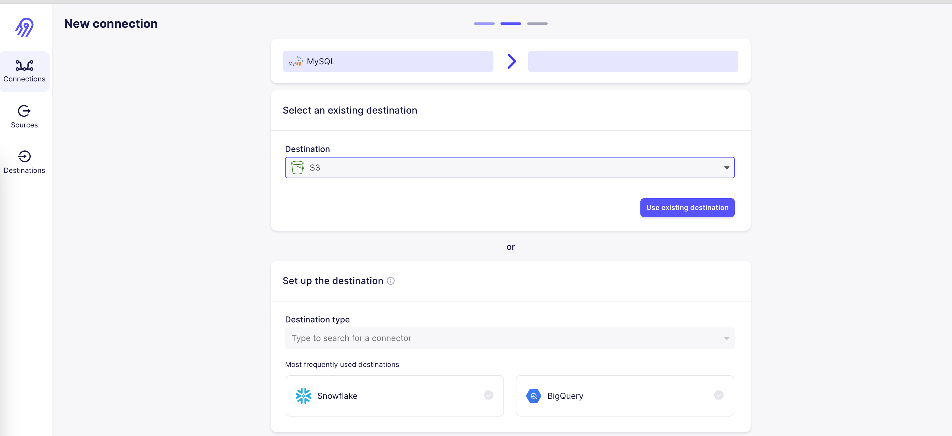Click the Airbyte logo icon
The width and height of the screenshot is (952, 436).
(x=24, y=27)
